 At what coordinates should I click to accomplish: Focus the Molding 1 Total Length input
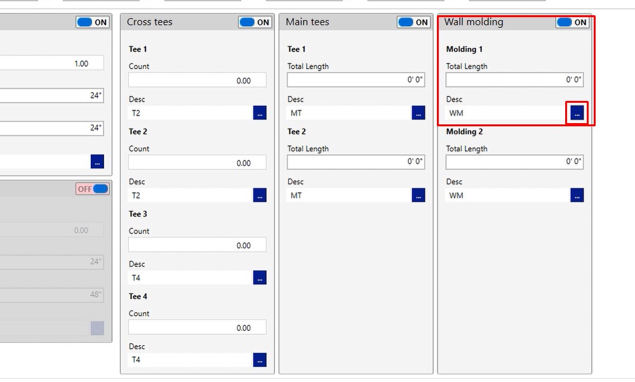(x=514, y=80)
